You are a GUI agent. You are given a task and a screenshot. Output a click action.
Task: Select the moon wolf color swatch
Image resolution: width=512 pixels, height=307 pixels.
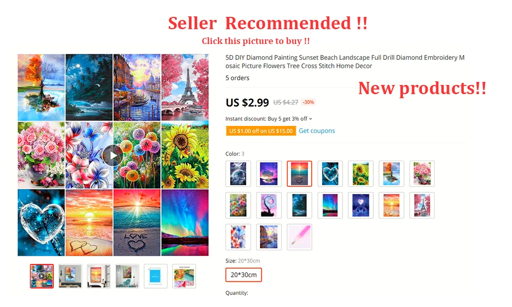coord(238,173)
